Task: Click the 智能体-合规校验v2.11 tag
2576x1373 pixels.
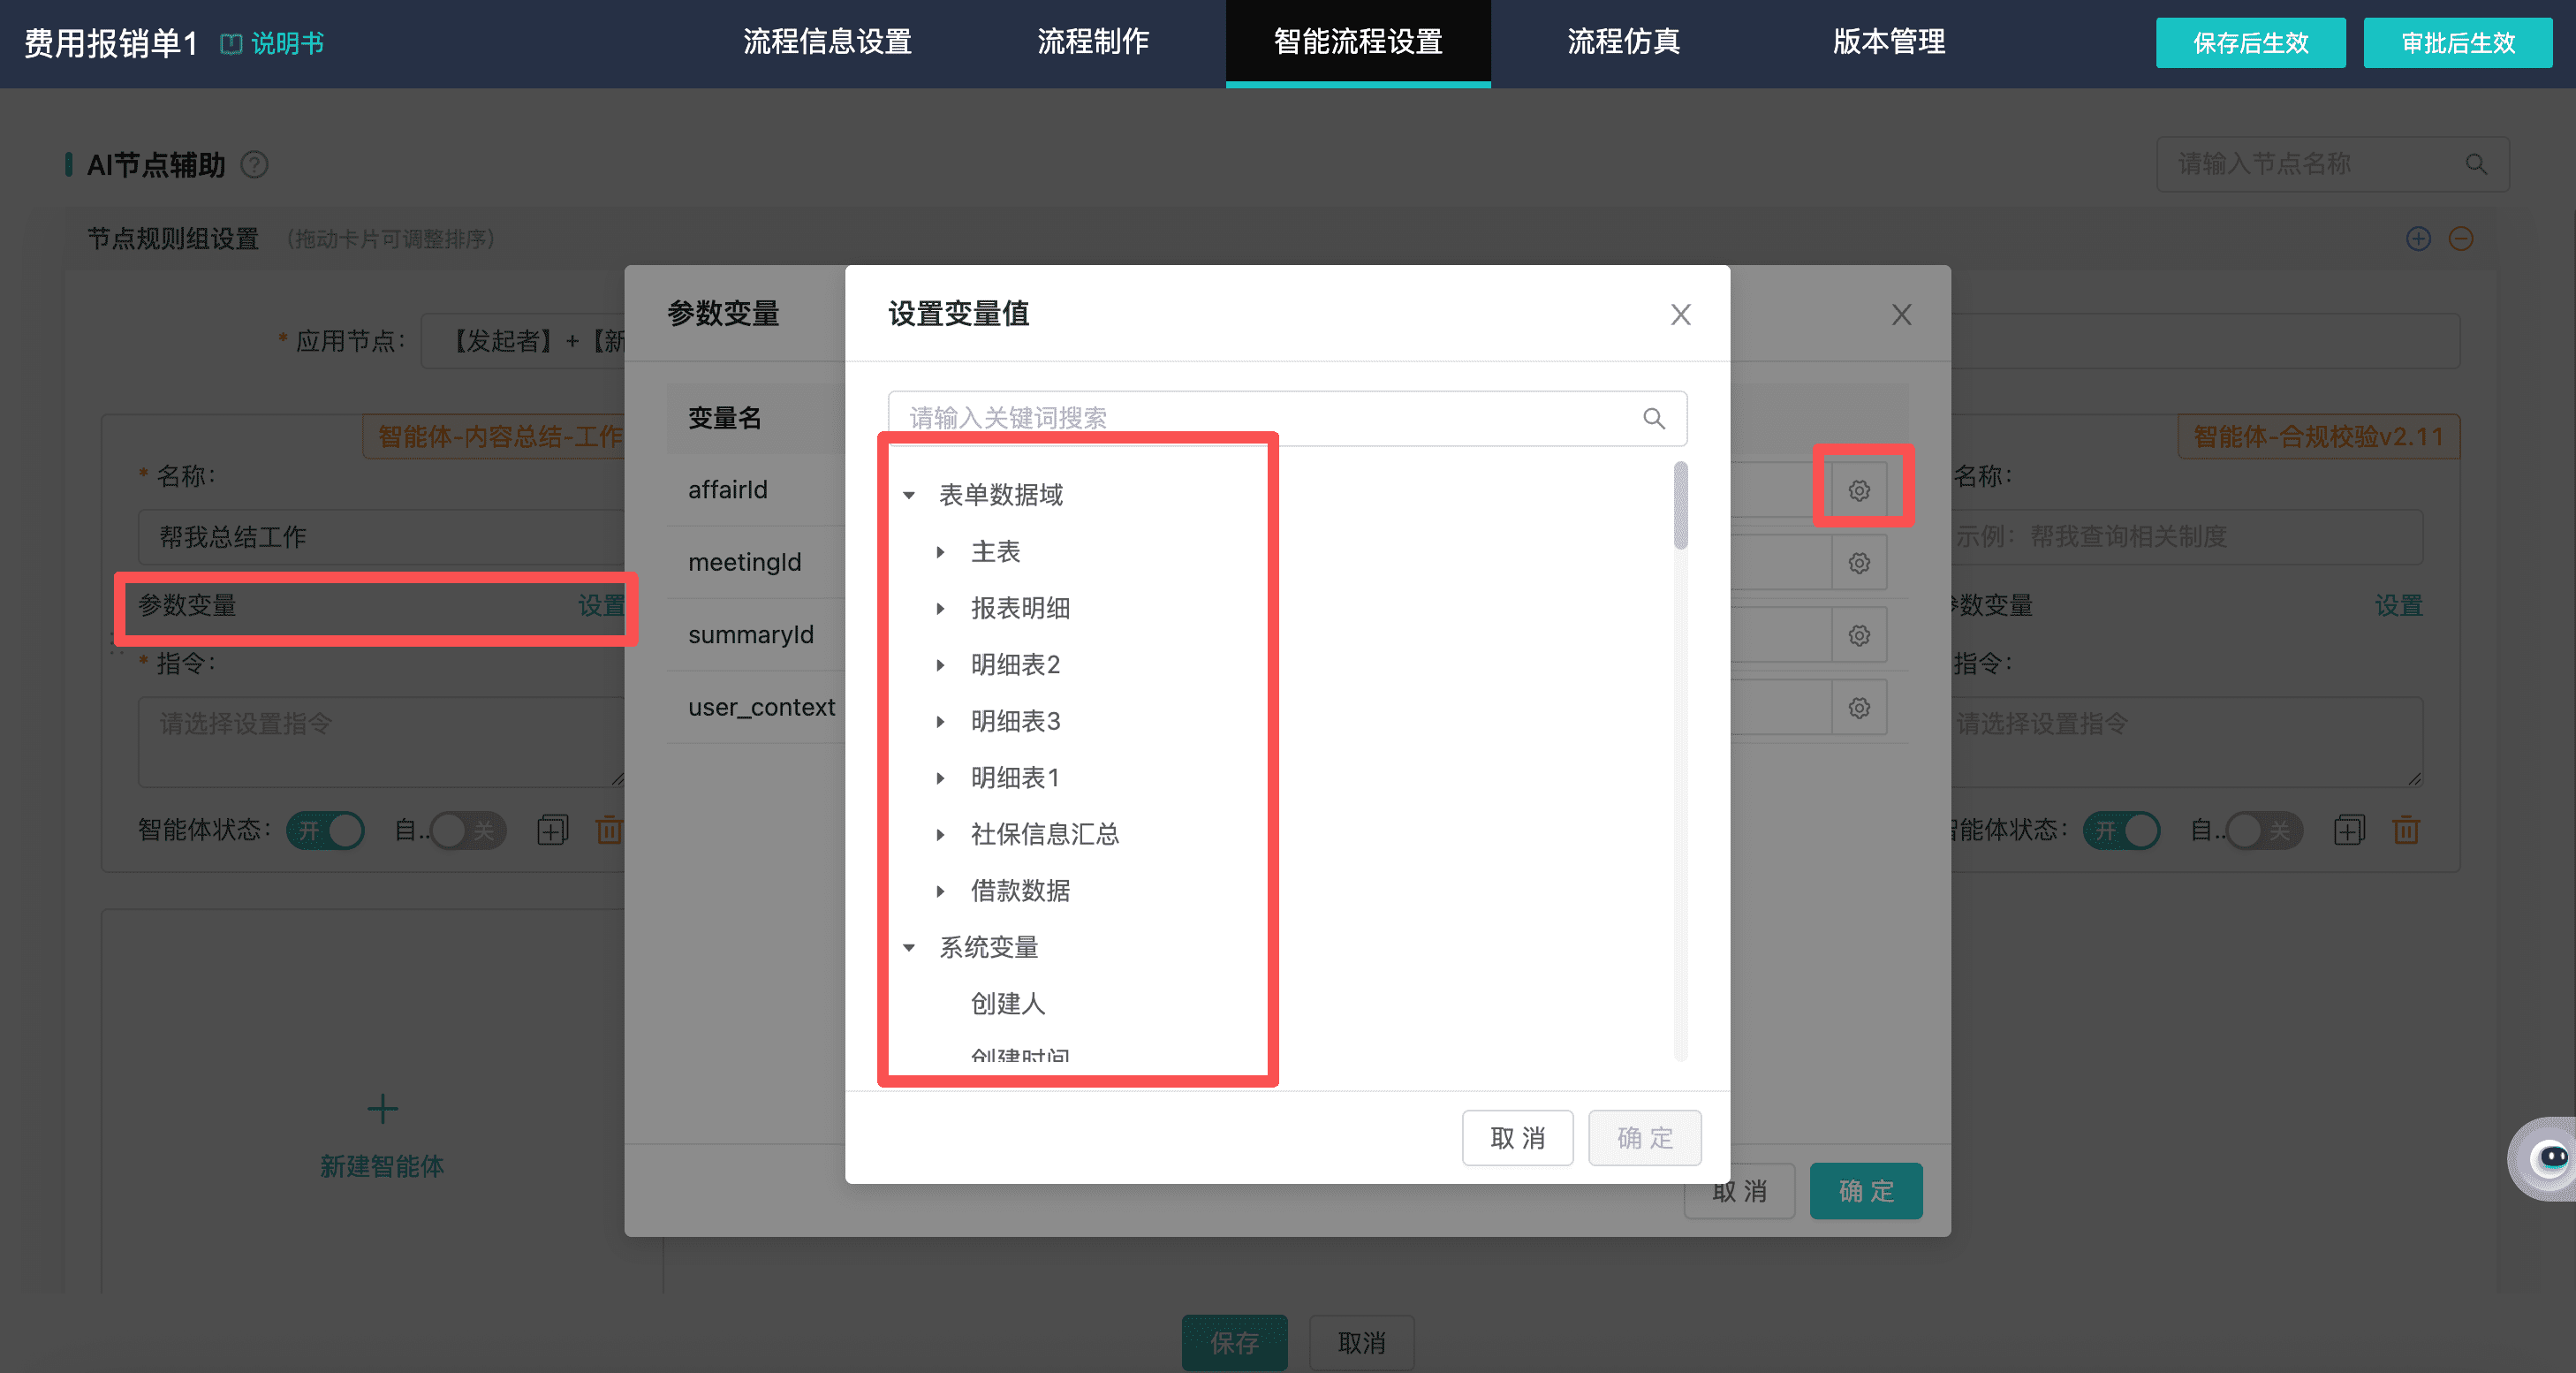Action: pyautogui.click(x=2318, y=437)
